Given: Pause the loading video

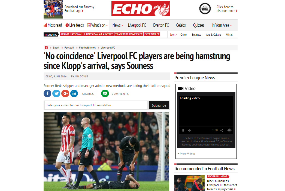Looking at the screenshot, I should (183, 130).
